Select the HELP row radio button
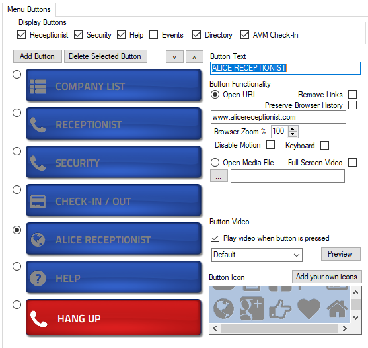The height and width of the screenshot is (348, 368). click(17, 267)
